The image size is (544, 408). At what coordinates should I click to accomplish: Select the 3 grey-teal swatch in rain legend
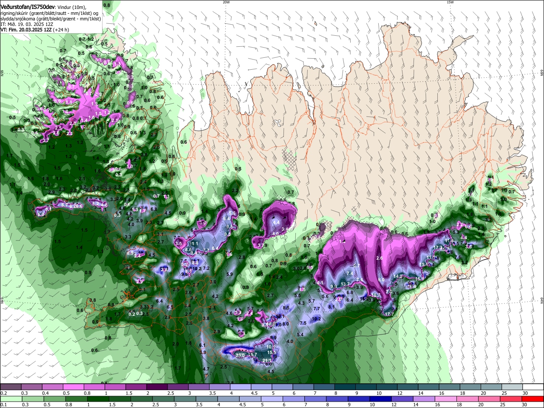tap(185, 399)
